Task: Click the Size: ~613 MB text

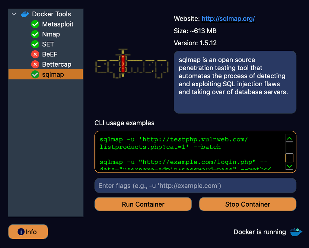Action: pyautogui.click(x=195, y=31)
